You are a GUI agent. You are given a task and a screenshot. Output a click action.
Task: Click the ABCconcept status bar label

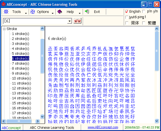(x=11, y=128)
